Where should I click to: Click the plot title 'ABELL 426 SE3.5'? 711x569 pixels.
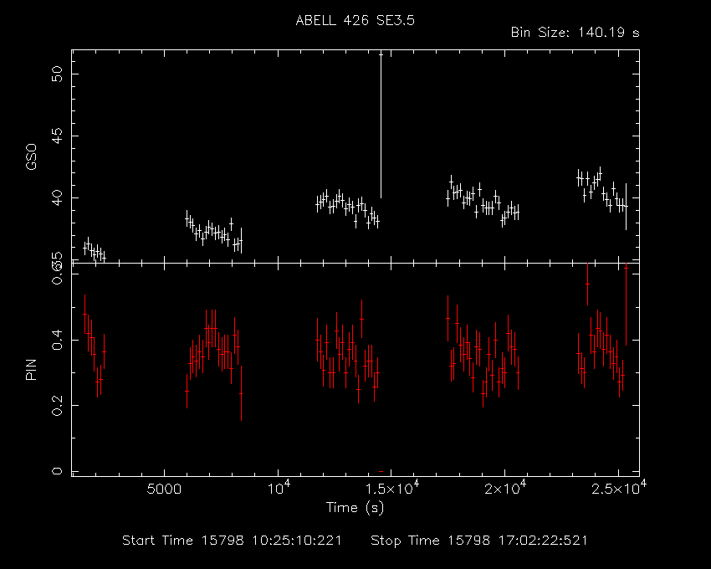coord(355,21)
